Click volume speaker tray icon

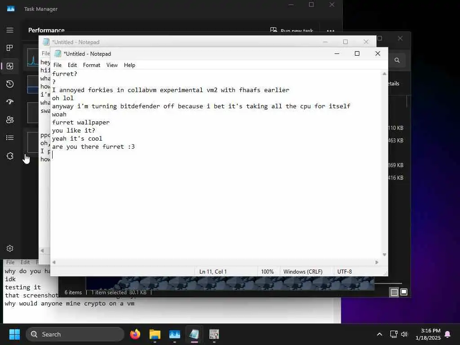[x=404, y=334]
